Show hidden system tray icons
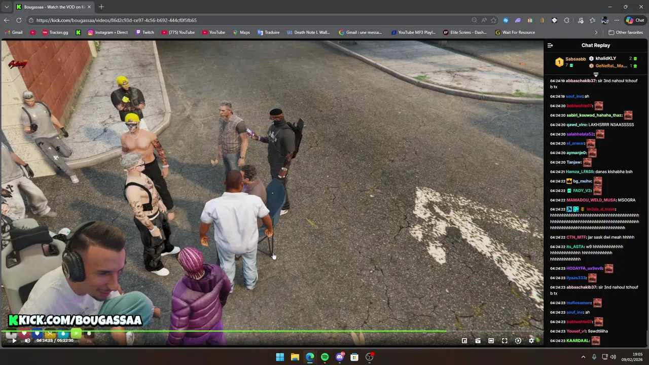This screenshot has height=365, width=649. coord(583,357)
